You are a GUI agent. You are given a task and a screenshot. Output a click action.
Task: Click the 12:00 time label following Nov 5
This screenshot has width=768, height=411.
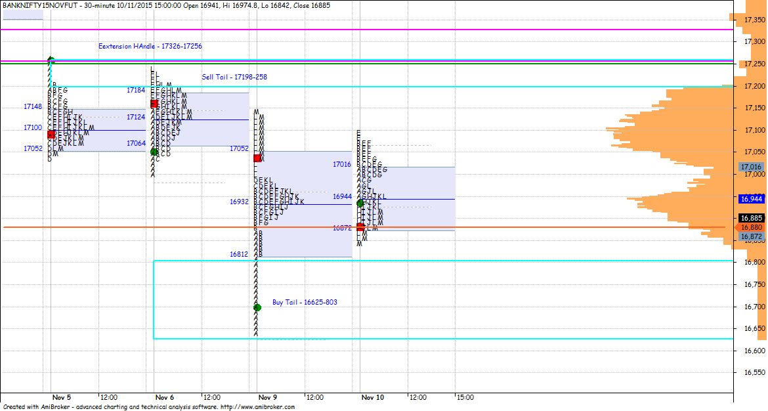(108, 397)
